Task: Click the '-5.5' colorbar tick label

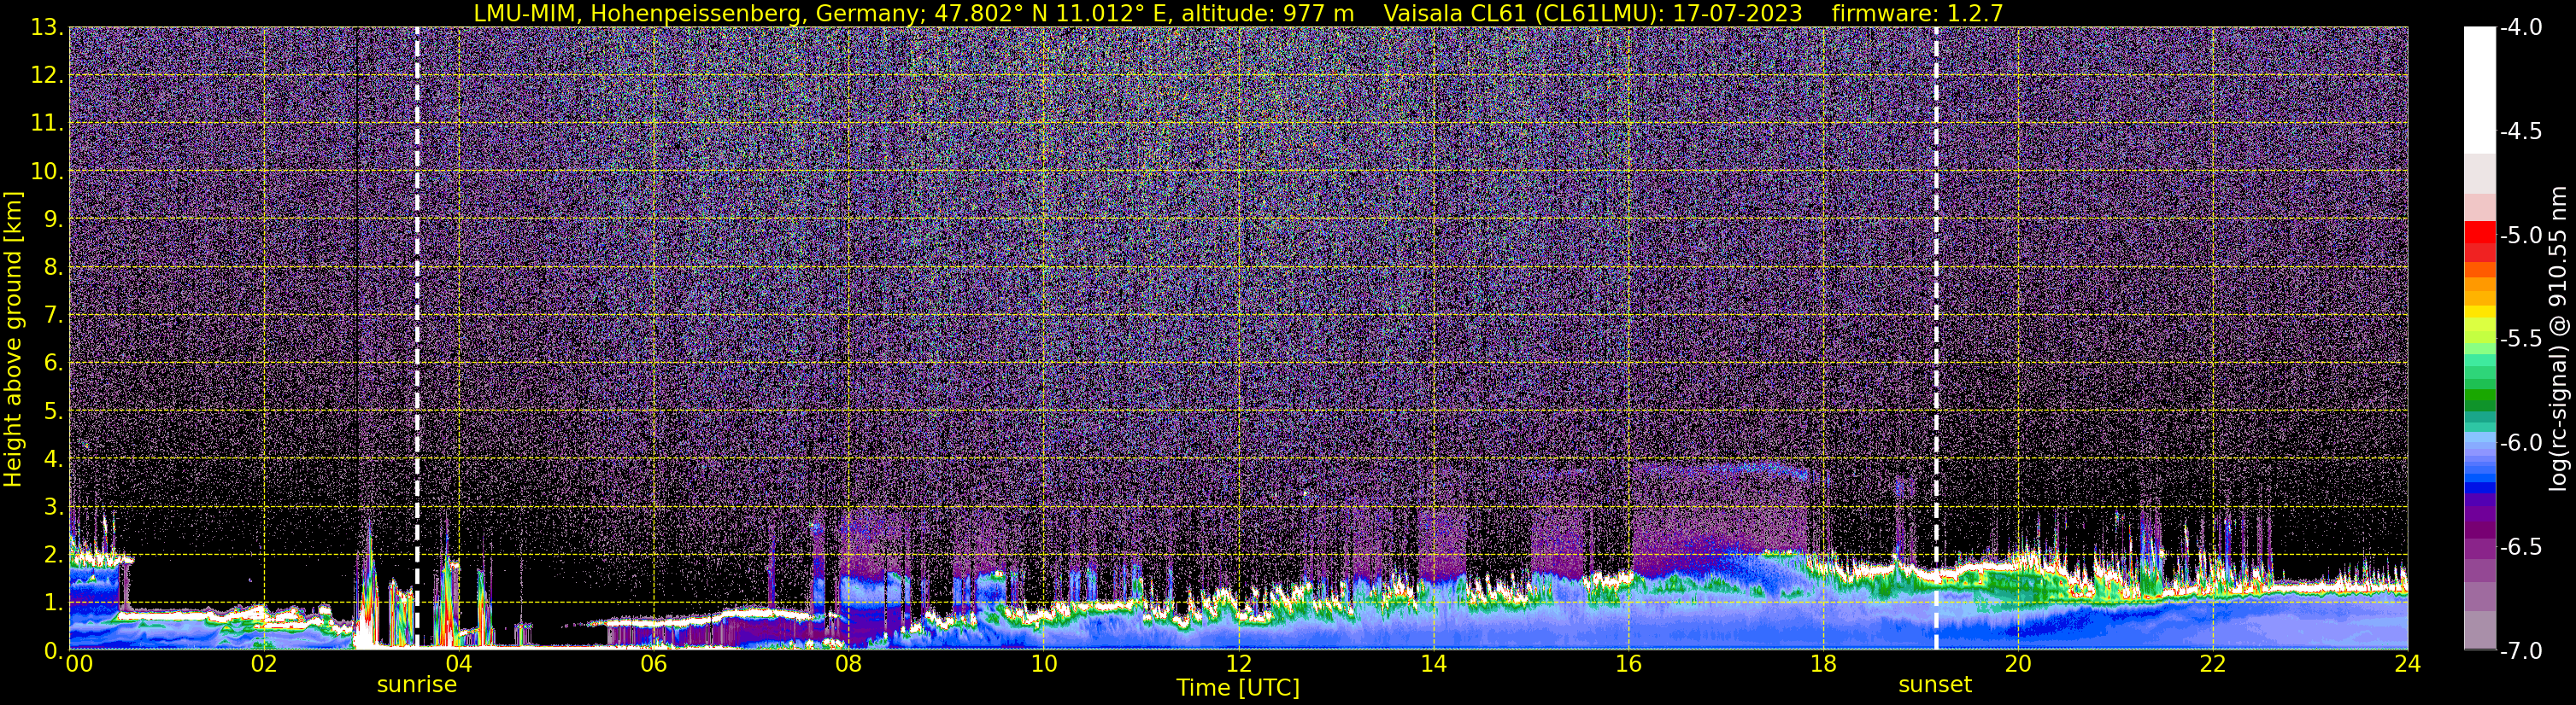Action: [2520, 339]
